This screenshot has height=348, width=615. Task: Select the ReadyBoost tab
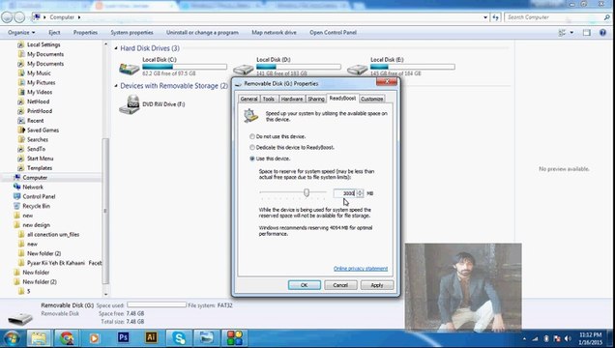click(x=342, y=98)
